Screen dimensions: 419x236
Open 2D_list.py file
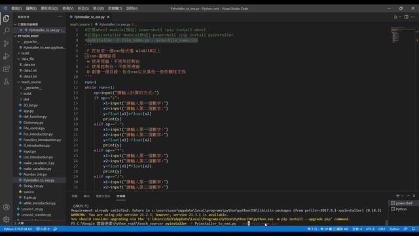(31, 105)
